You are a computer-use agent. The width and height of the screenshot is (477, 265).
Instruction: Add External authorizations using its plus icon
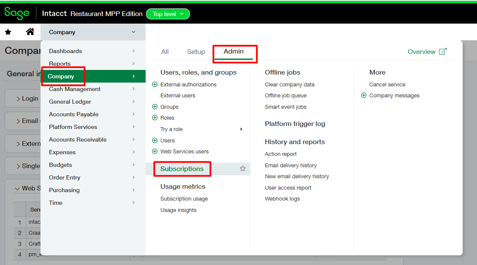click(154, 84)
